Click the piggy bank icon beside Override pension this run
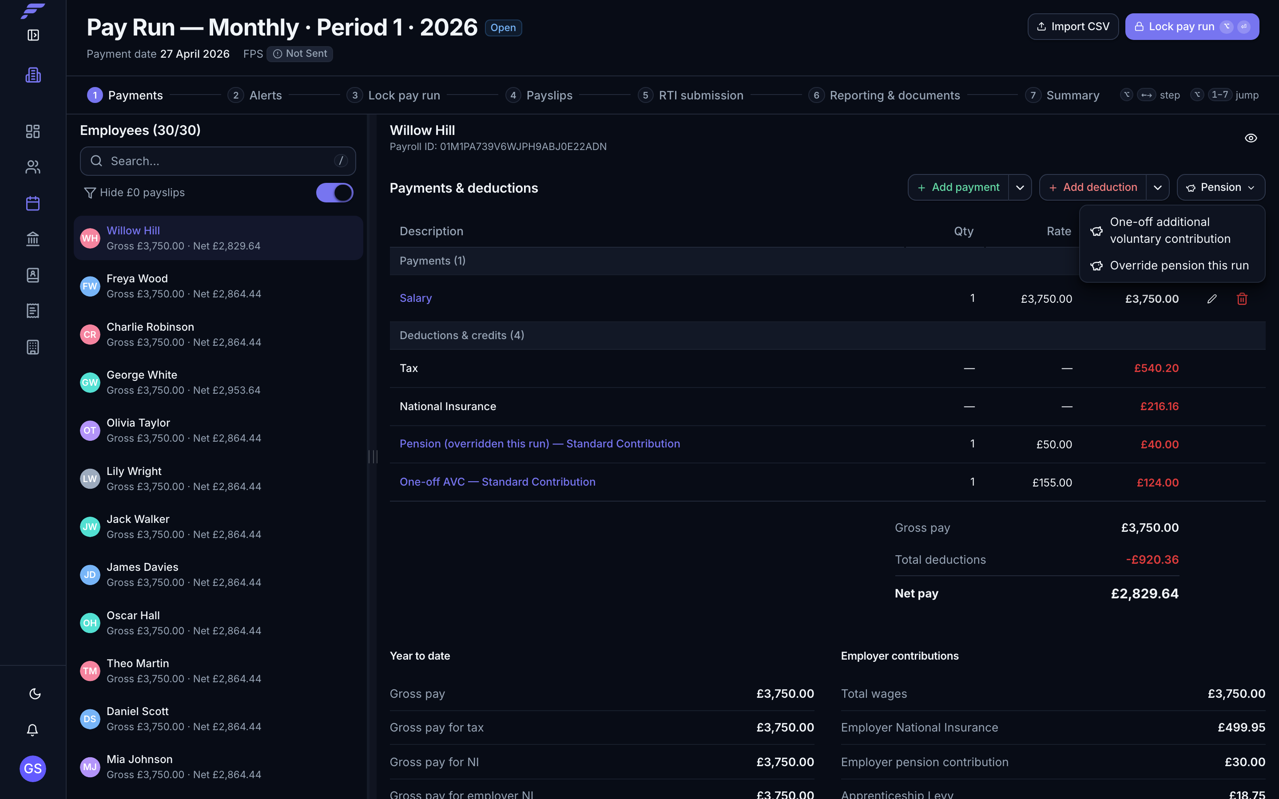Image resolution: width=1279 pixels, height=799 pixels. coord(1096,266)
